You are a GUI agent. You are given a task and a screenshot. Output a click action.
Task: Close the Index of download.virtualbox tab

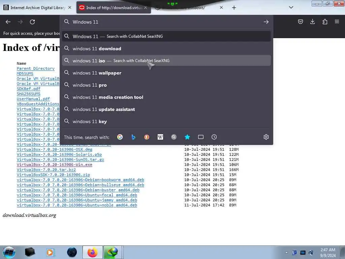click(x=146, y=7)
